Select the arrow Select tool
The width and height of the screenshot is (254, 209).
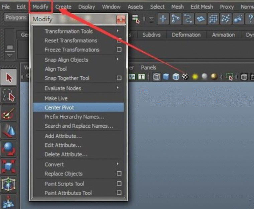(9, 78)
